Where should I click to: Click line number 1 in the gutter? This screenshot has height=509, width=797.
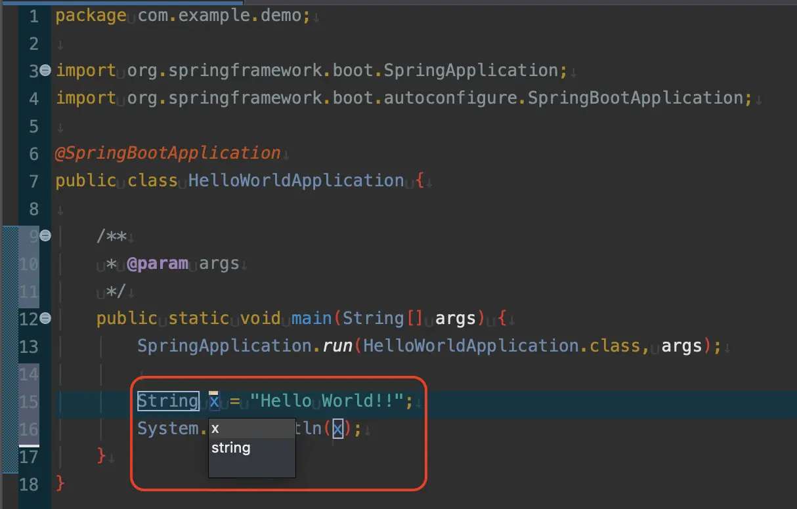coord(34,16)
